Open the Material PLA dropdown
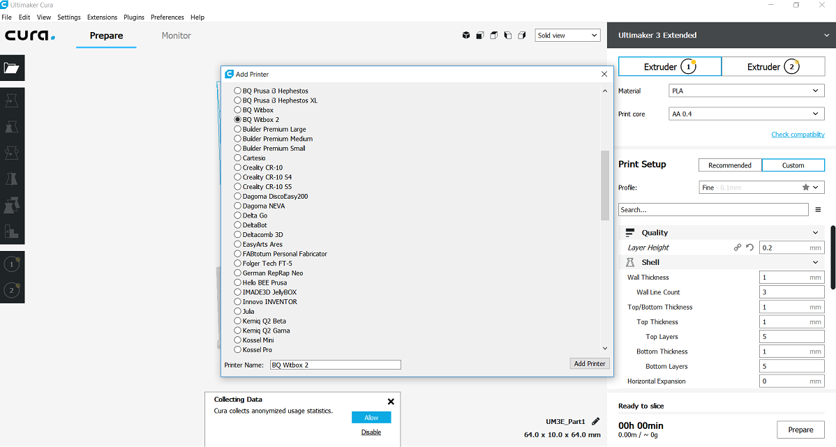836x447 pixels. coord(747,91)
